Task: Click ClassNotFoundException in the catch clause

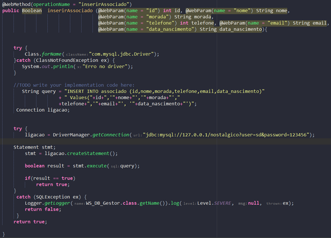Action: [67, 60]
